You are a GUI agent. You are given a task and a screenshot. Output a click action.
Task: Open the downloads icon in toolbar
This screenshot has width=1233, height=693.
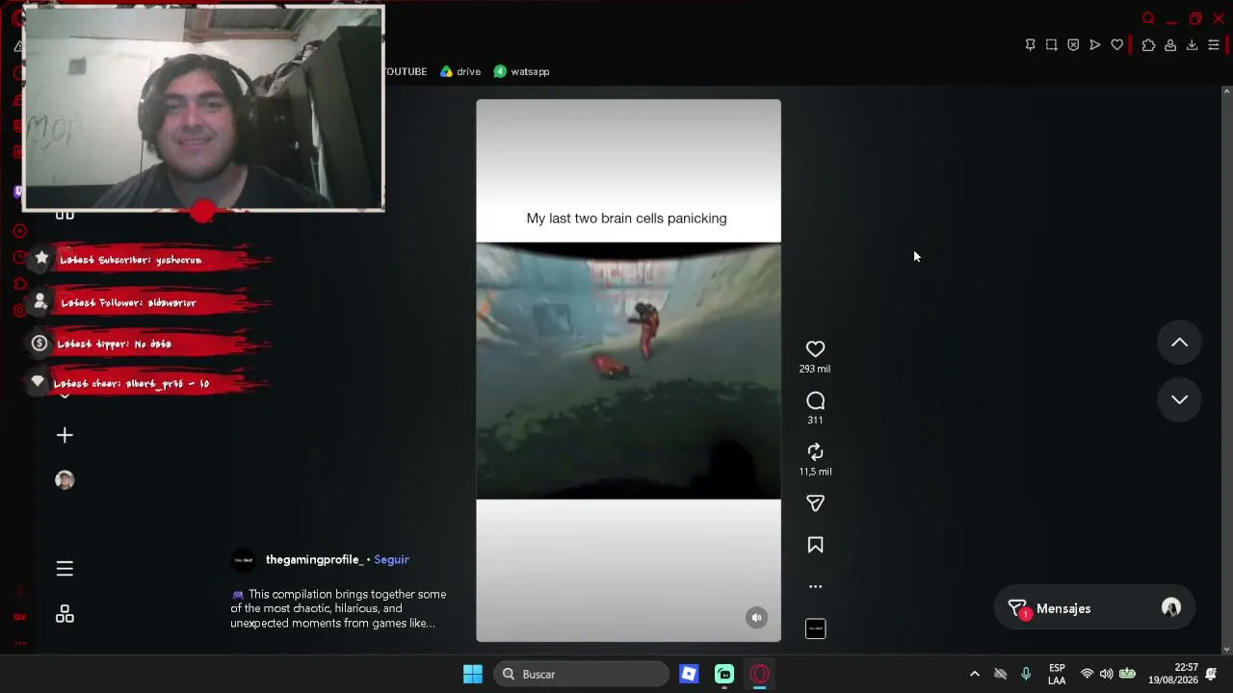(x=1192, y=45)
